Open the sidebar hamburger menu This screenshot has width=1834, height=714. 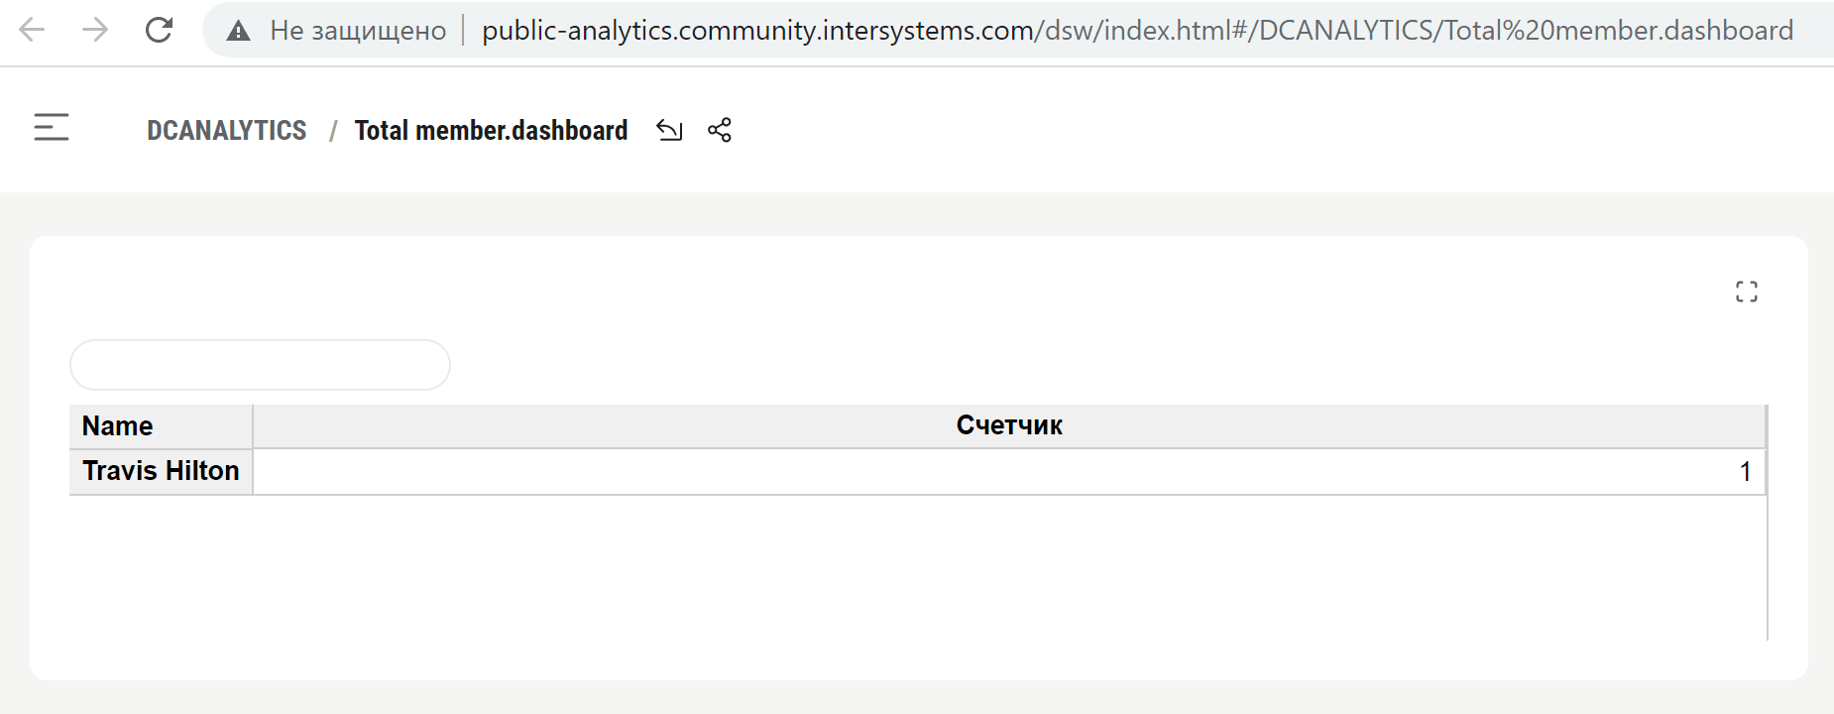point(51,128)
